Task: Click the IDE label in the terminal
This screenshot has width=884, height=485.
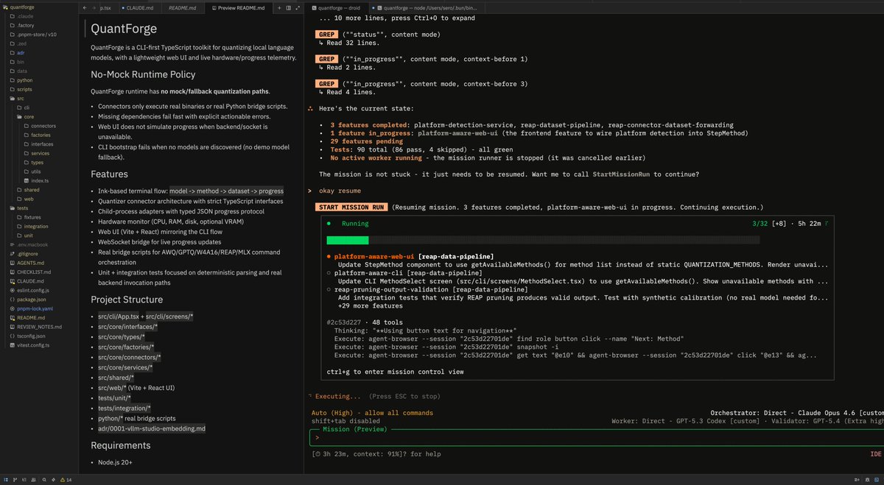Action: pos(875,454)
